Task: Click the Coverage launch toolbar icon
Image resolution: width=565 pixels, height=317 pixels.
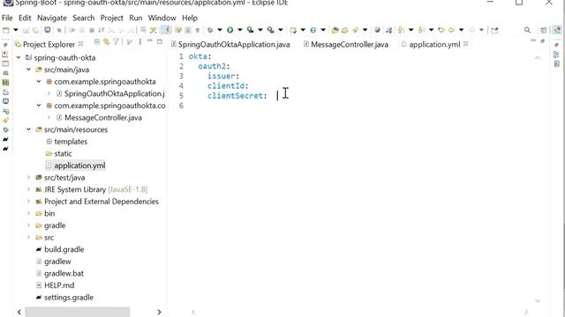Action: (250, 30)
